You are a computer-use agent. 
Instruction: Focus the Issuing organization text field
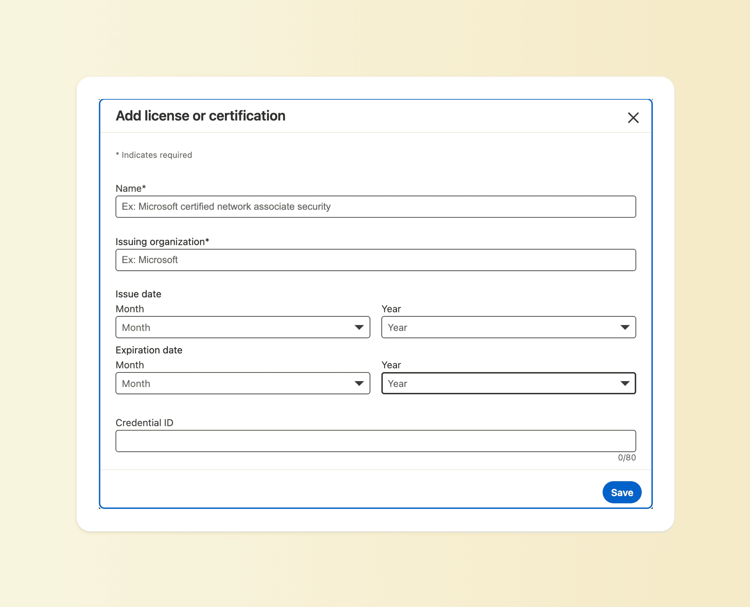376,260
